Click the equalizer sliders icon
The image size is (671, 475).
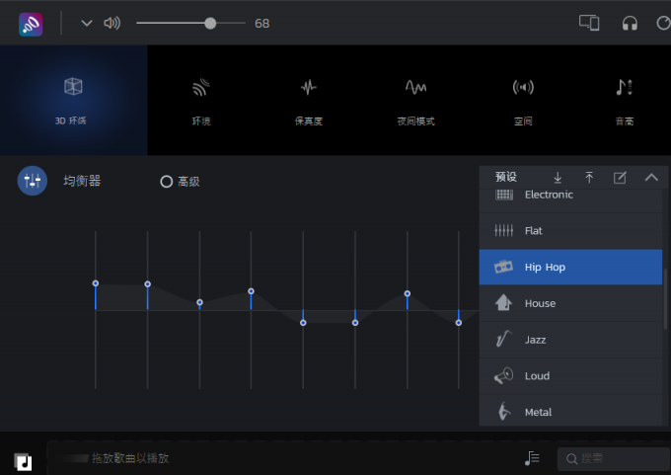[x=33, y=181]
